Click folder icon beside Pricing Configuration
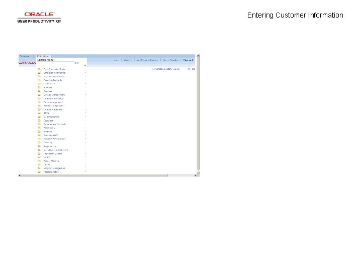The image size is (362, 271). point(39,106)
